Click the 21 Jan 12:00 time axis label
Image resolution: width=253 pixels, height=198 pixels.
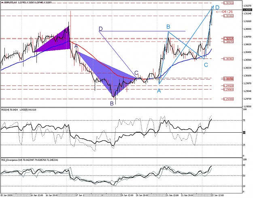(x=172, y=195)
